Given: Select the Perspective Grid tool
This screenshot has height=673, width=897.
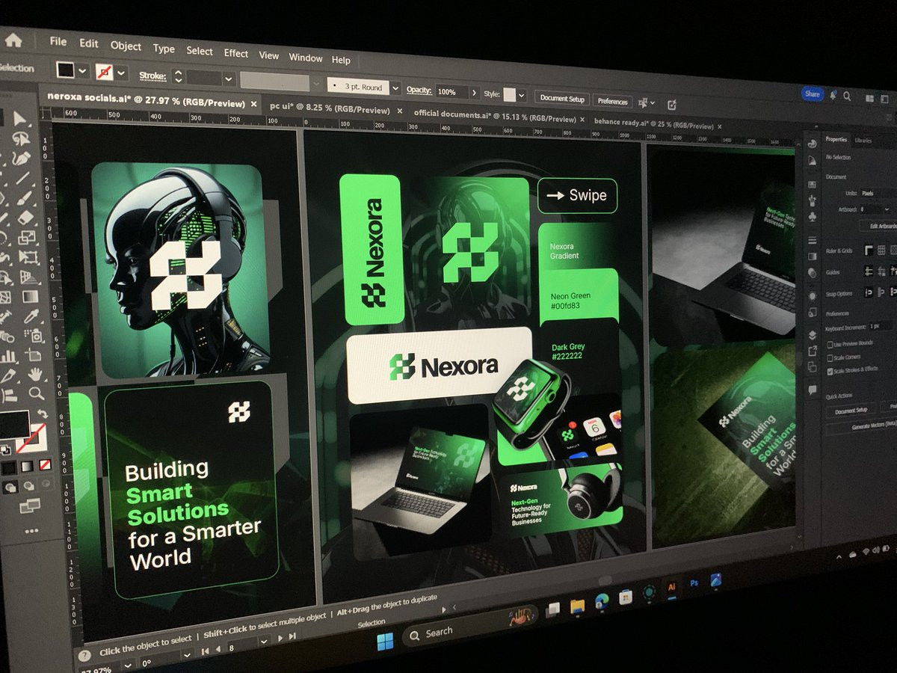Looking at the screenshot, I should 28,277.
